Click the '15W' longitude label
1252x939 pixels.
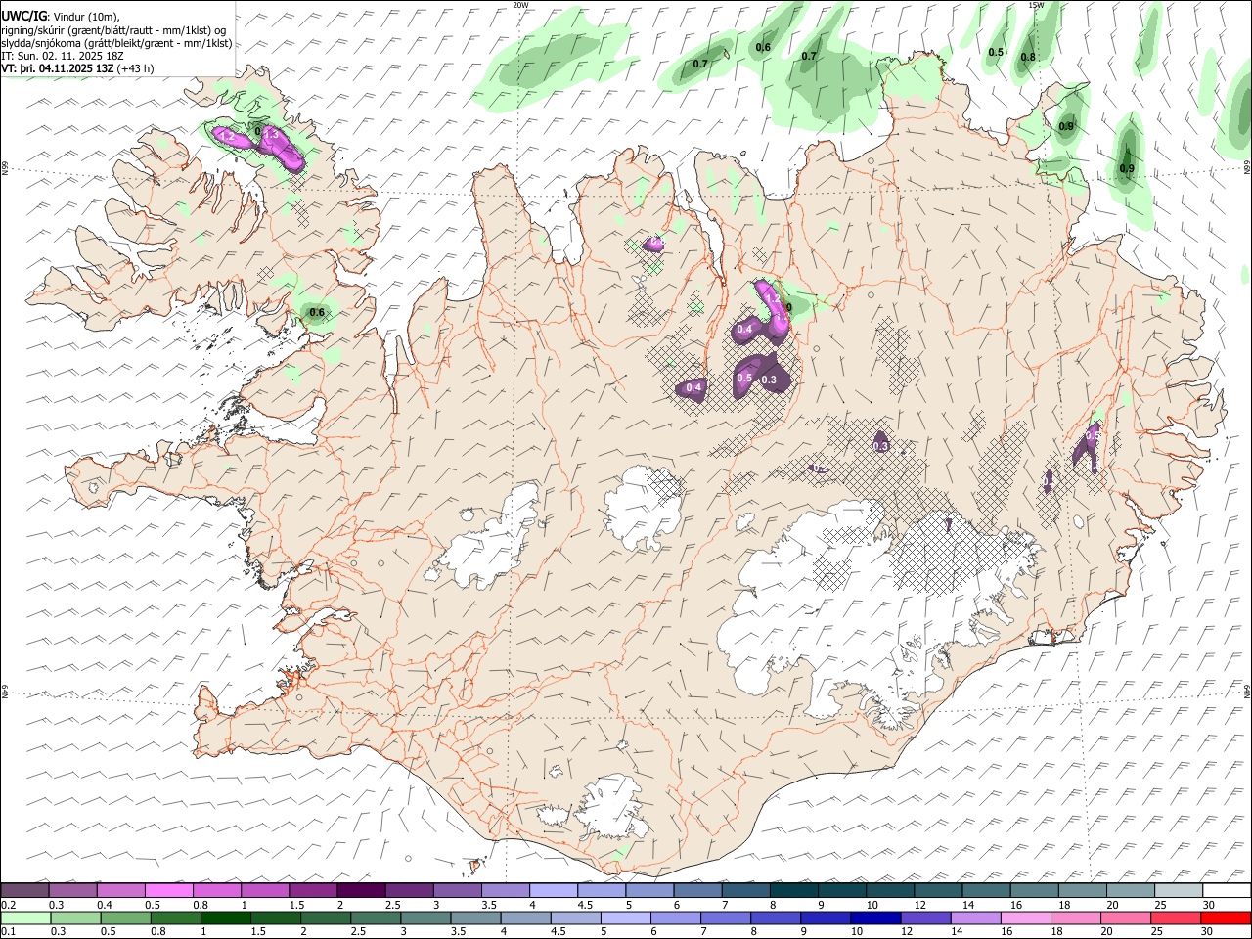1036,5
